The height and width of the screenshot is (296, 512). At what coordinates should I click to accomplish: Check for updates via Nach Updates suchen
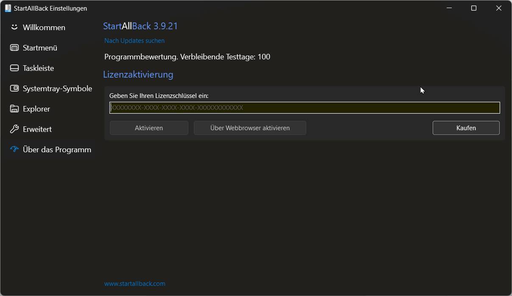tap(134, 41)
